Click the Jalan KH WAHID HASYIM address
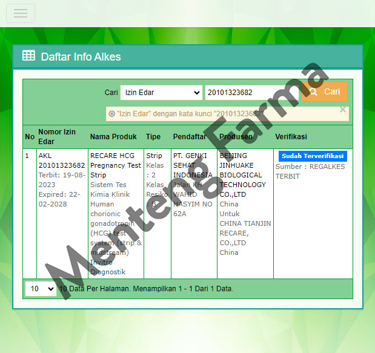The width and height of the screenshot is (375, 353). click(193, 199)
